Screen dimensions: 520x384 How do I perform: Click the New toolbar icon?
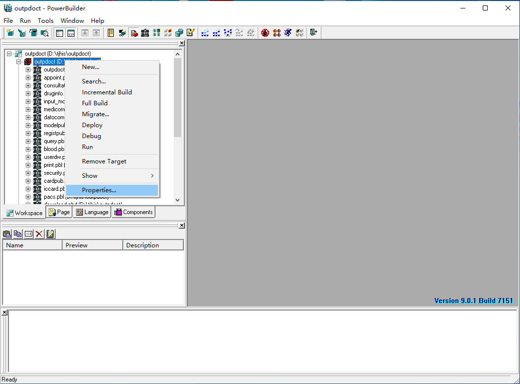10,32
